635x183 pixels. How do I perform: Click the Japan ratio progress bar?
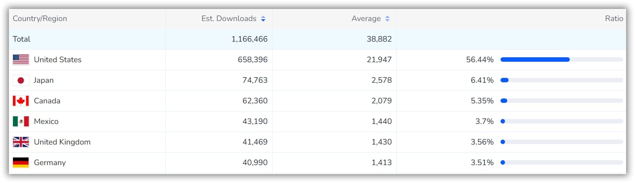click(x=562, y=80)
